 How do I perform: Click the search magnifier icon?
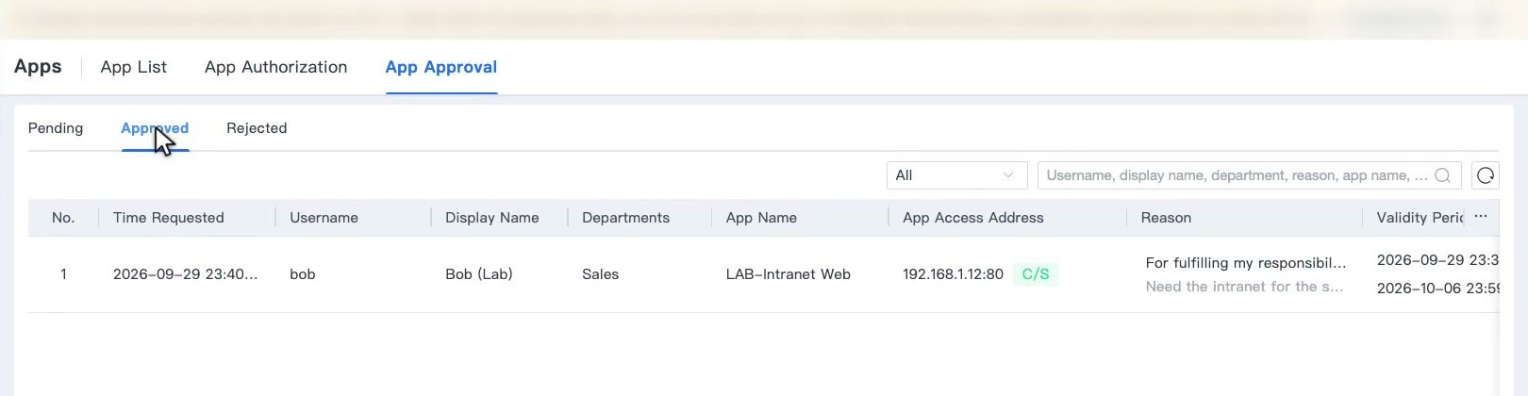(x=1442, y=175)
